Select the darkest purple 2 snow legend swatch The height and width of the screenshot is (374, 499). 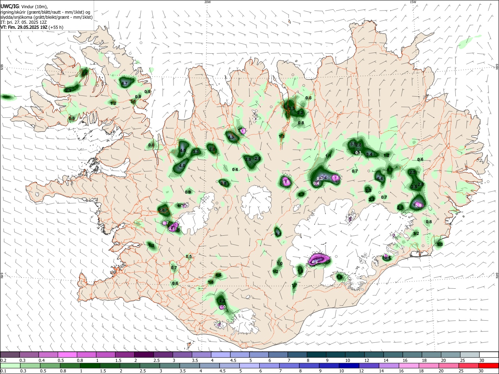[x=144, y=355]
